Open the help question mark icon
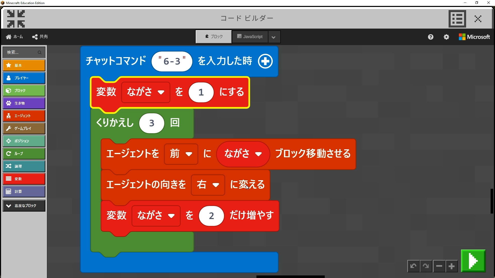This screenshot has height=278, width=495. pos(431,37)
